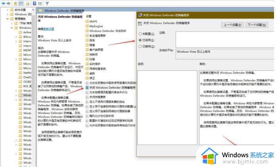This screenshot has height=167, width=276.
Task: Open the MAPS folder
Action: coord(93,21)
